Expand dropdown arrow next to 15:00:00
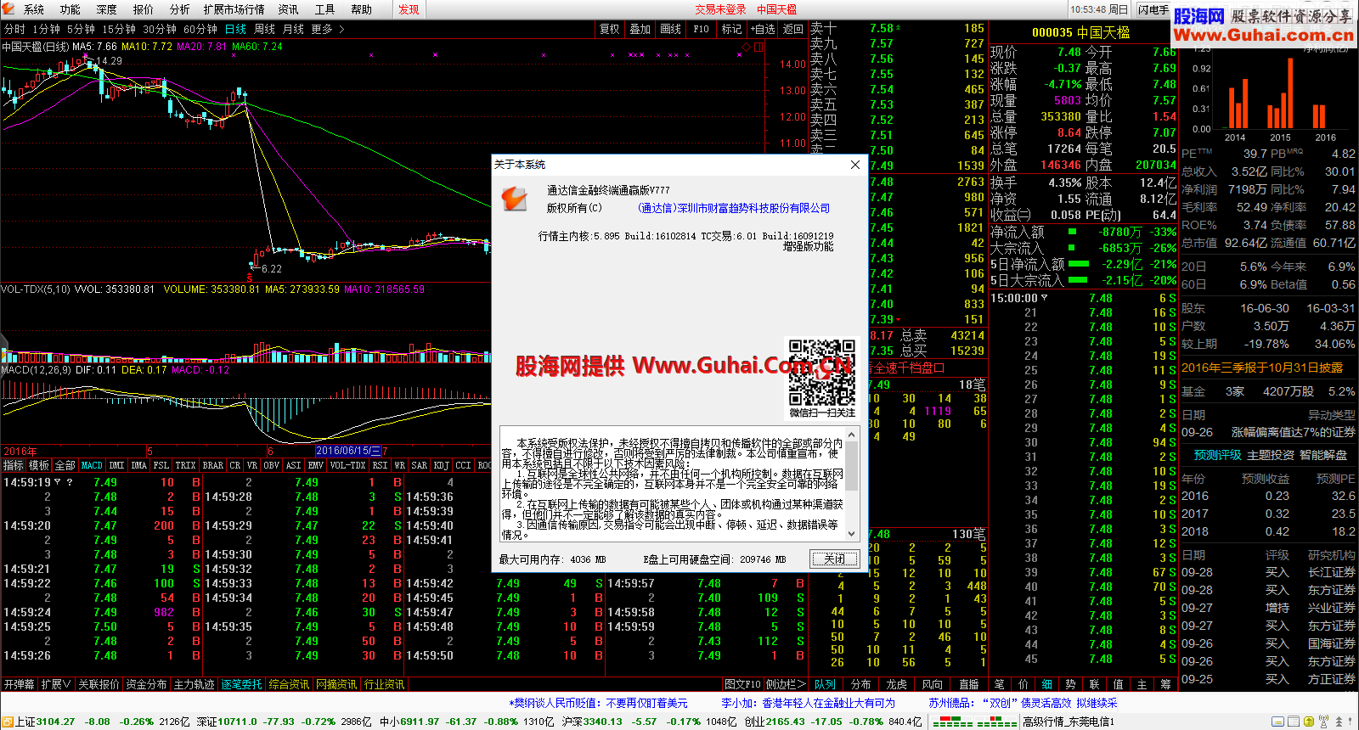Viewport: 1359px width, 730px height. (x=1044, y=298)
